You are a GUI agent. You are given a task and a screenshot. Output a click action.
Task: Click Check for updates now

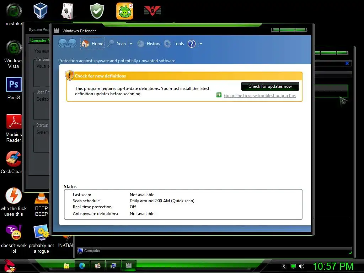270,86
